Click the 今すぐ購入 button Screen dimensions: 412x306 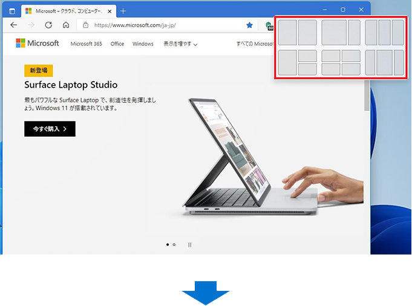tap(50, 129)
